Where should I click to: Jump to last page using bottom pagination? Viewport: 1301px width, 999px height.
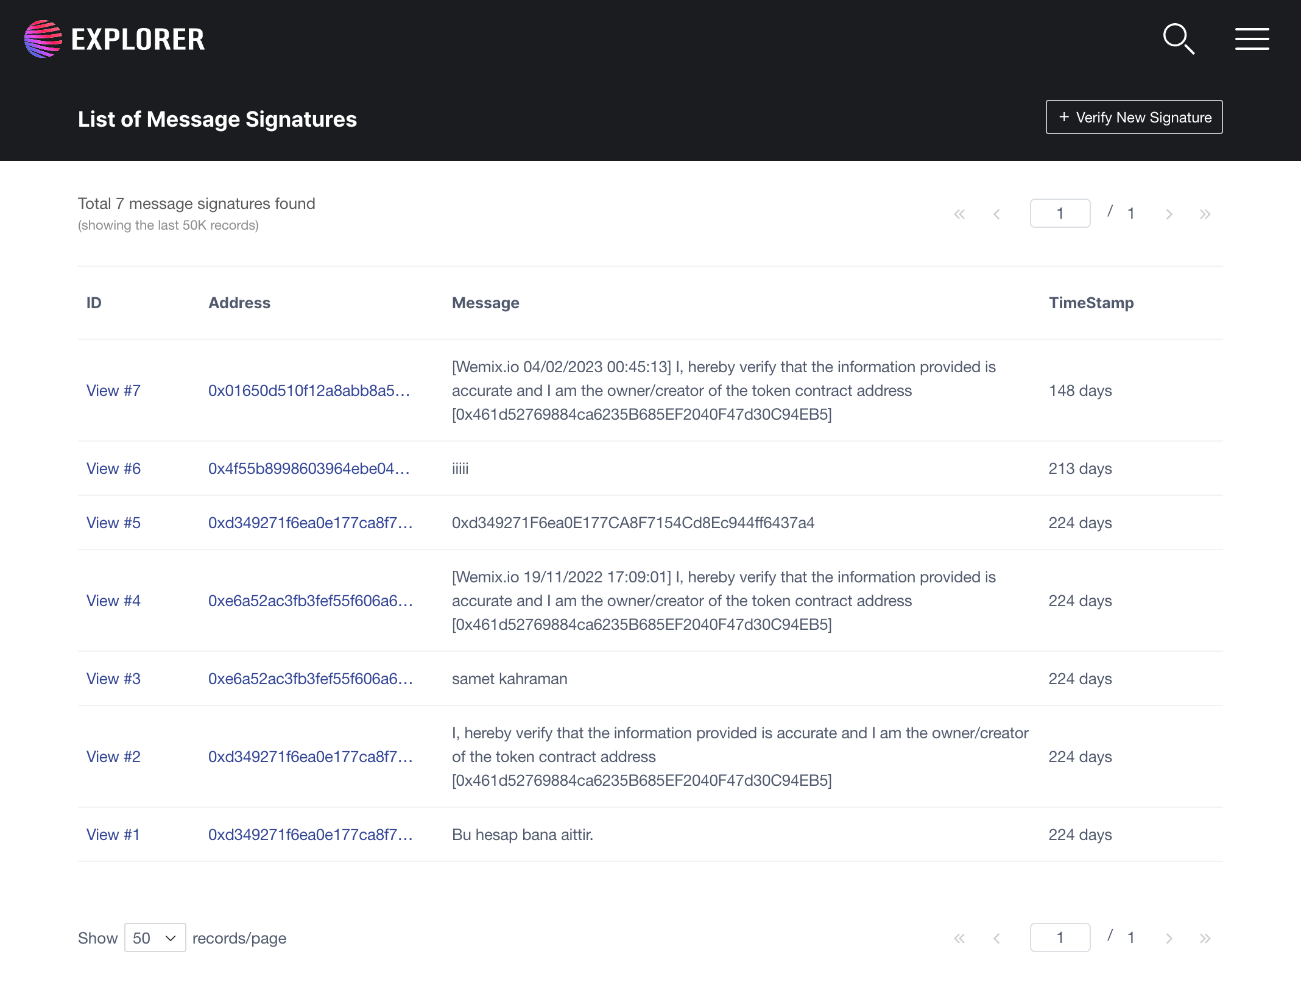click(1205, 938)
